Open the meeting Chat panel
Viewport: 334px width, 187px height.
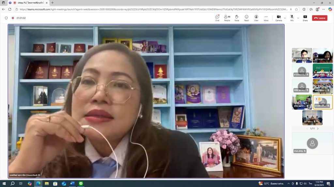click(x=217, y=18)
